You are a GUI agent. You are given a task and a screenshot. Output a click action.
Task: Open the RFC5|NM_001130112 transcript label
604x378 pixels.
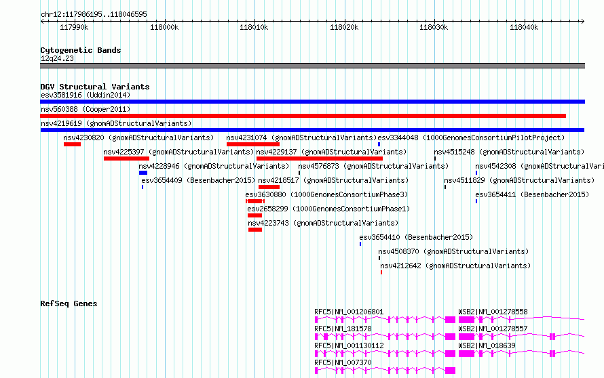[349, 345]
